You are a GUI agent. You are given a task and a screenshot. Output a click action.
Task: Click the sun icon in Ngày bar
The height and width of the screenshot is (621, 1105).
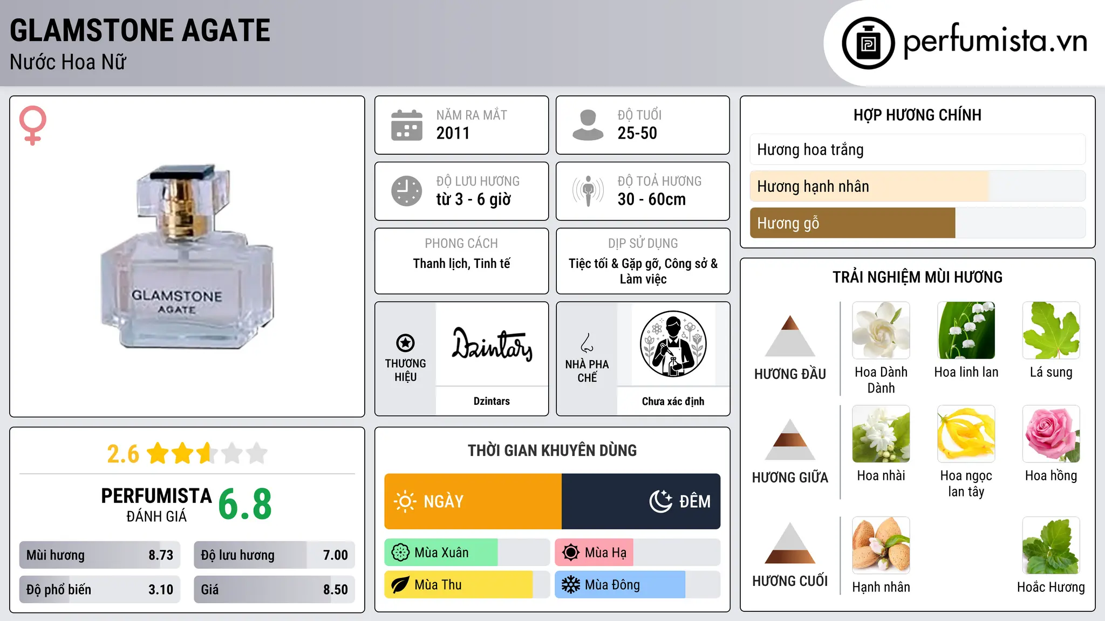point(405,501)
